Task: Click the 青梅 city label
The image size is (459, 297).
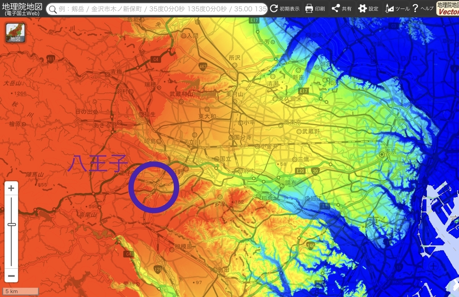Action: pos(117,71)
